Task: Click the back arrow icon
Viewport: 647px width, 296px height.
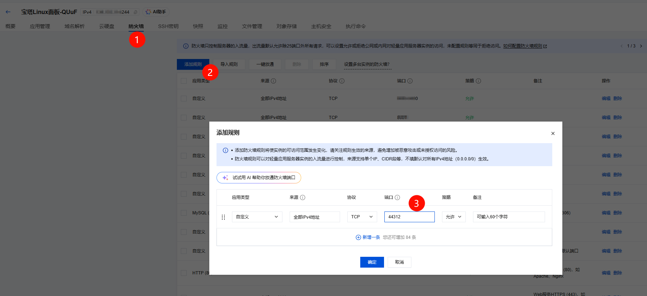Action: 8,12
